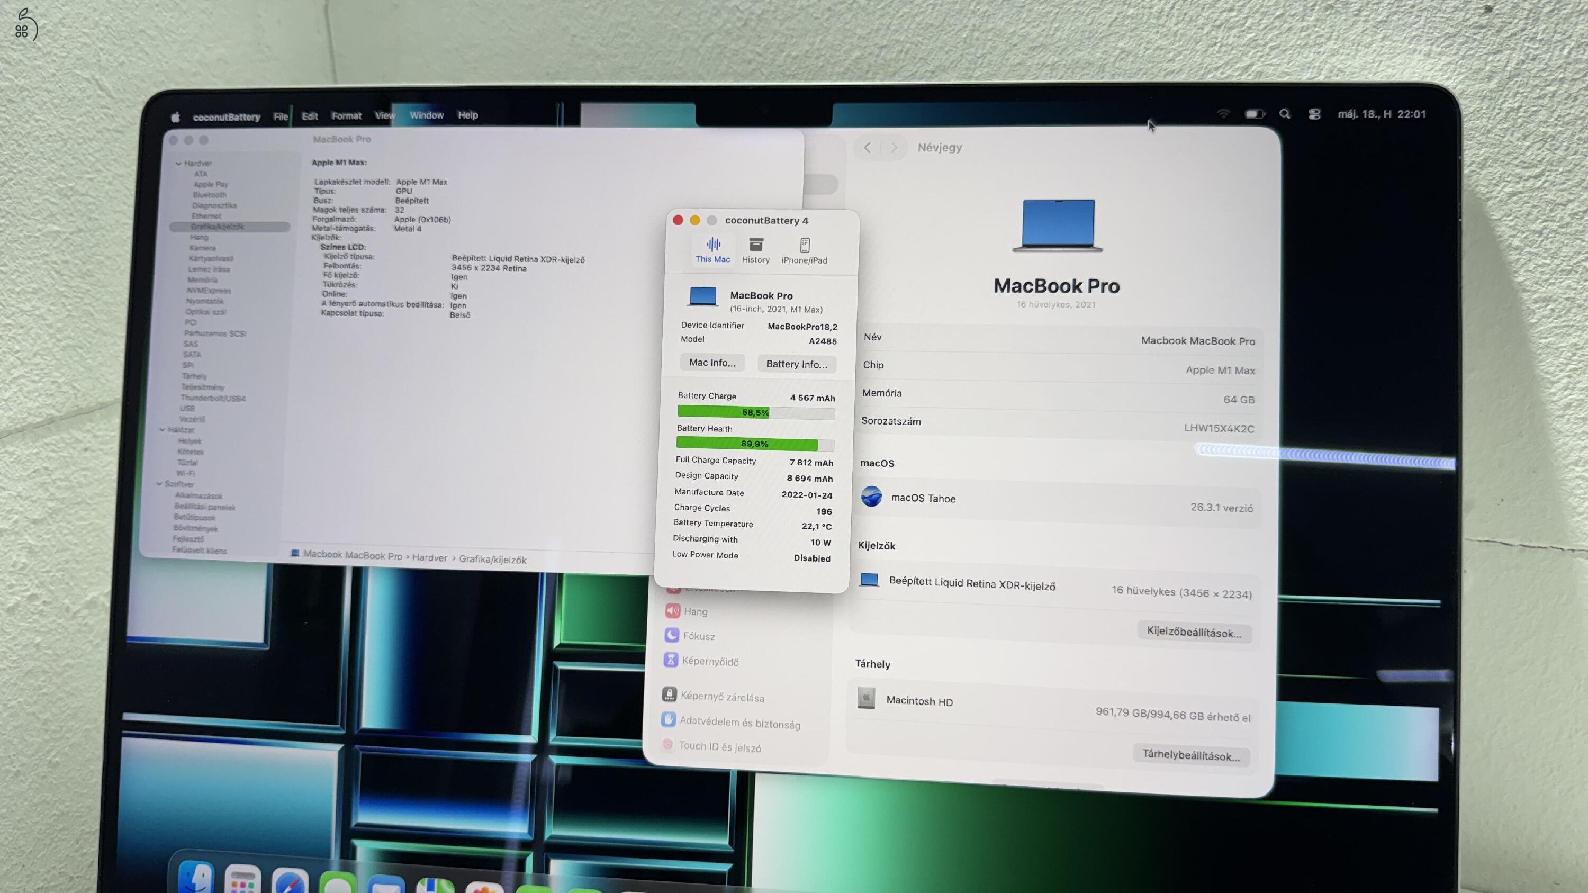
Task: Select Diagnosztika in the hardware list
Action: (214, 205)
